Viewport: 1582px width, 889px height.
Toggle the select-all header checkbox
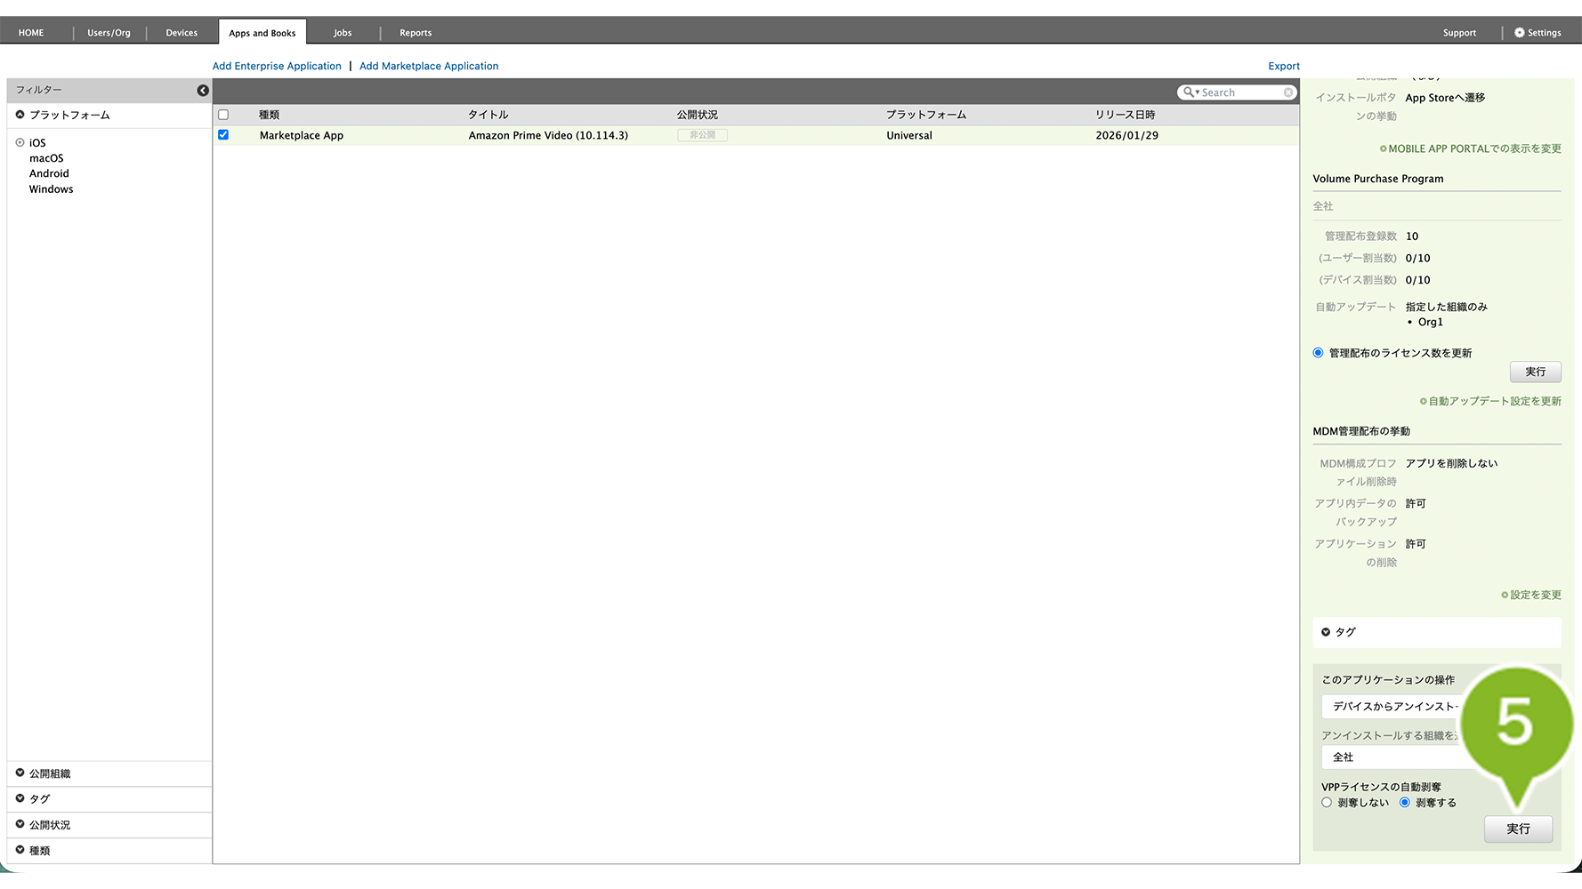point(223,115)
